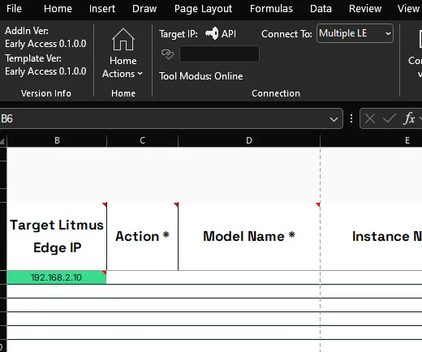Click the Select All corner triangle
Screen dimensions: 422x352
pos(2,140)
